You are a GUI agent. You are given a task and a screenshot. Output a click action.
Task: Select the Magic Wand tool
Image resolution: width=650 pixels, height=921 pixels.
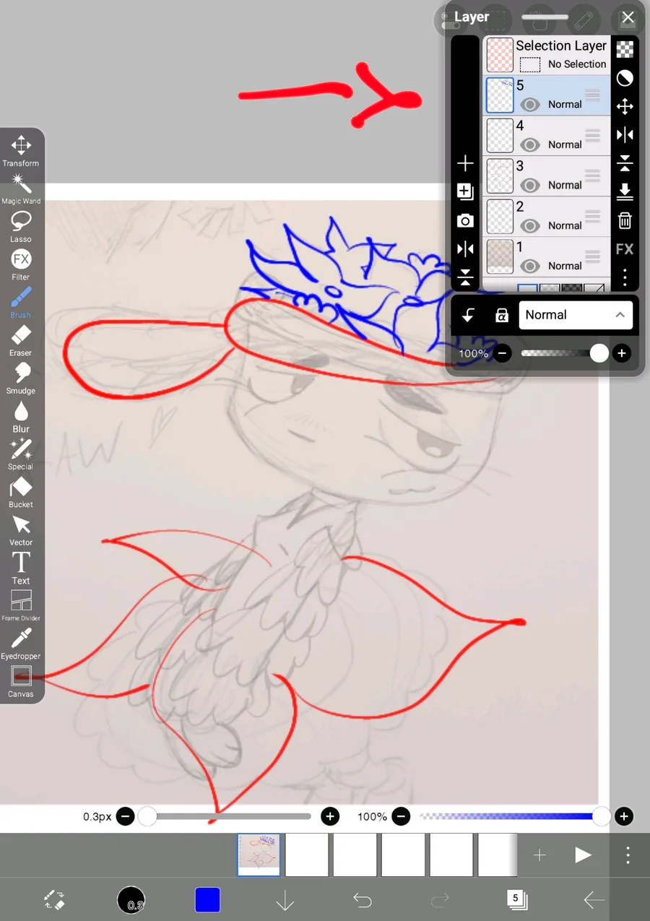pos(21,189)
